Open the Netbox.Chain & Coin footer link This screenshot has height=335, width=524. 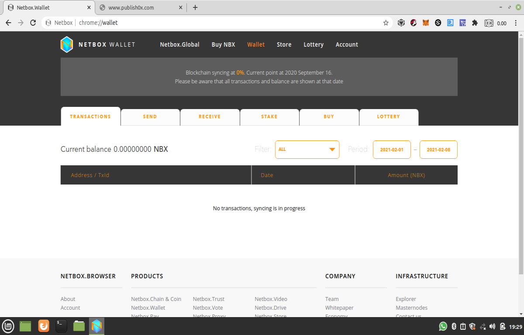tap(156, 299)
